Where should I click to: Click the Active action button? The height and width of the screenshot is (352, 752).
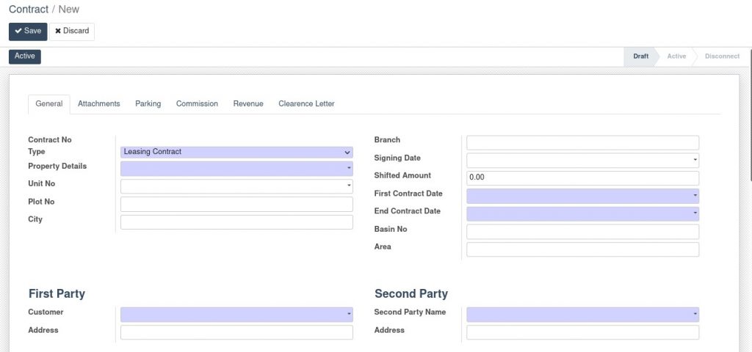pos(25,56)
